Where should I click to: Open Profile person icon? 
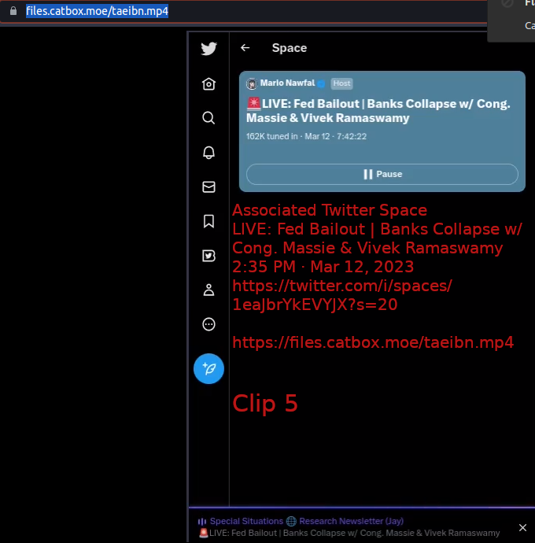click(208, 290)
